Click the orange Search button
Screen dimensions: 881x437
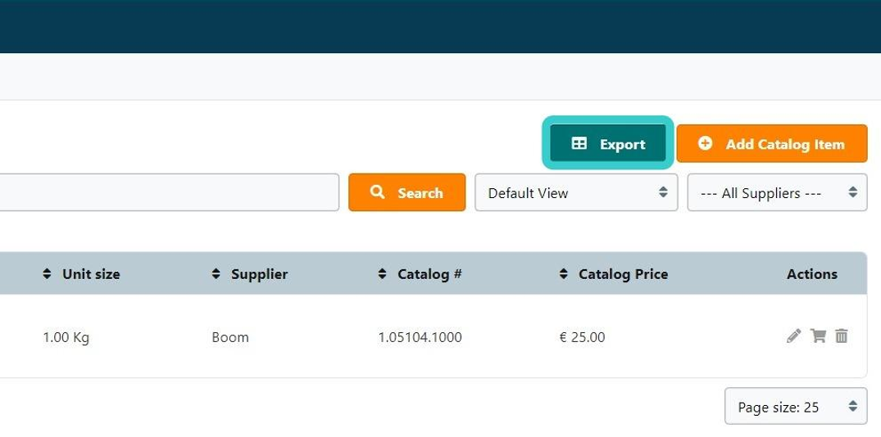click(x=406, y=192)
